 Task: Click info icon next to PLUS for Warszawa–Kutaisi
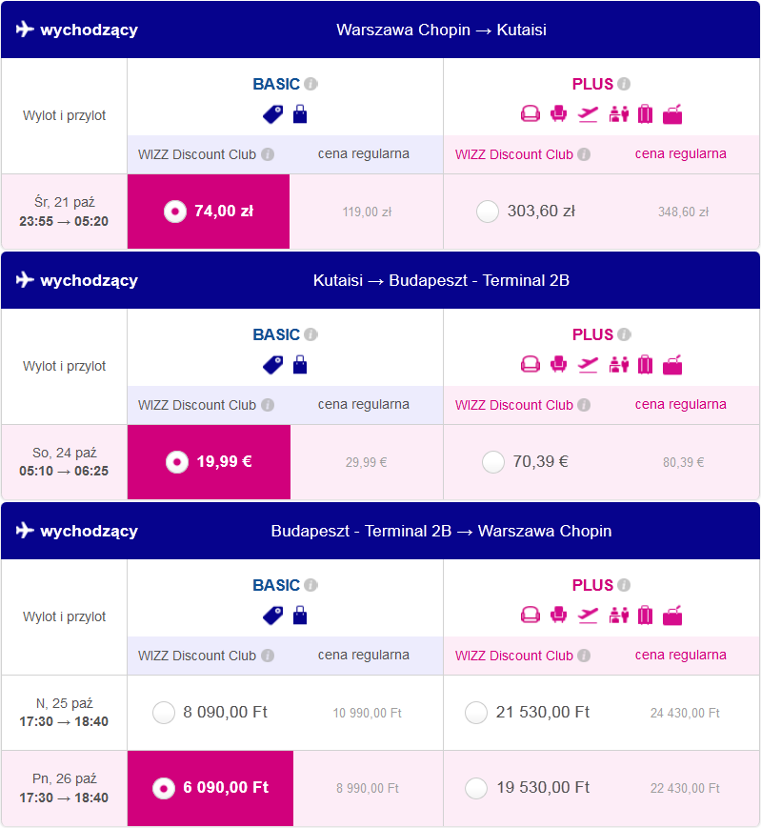[x=624, y=84]
